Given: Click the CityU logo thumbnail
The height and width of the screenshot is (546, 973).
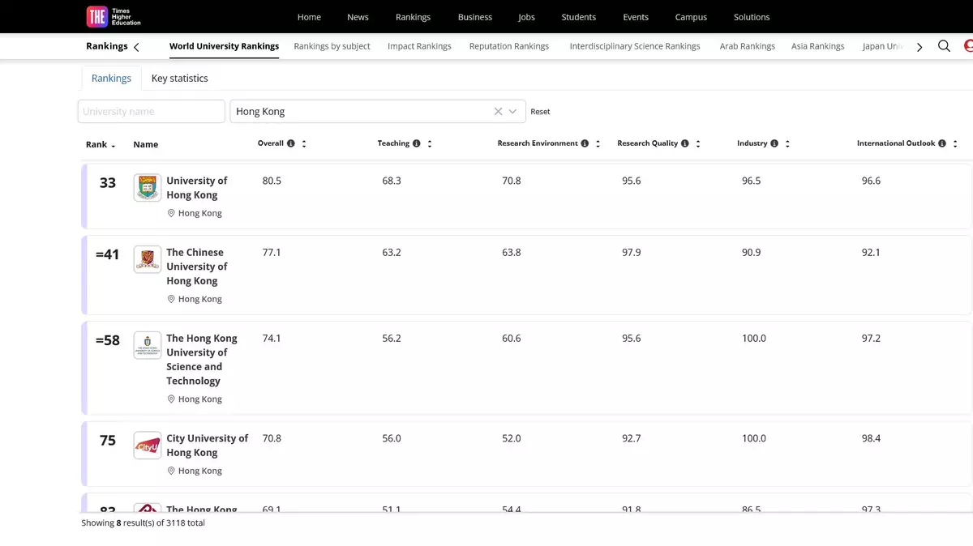Looking at the screenshot, I should point(148,446).
